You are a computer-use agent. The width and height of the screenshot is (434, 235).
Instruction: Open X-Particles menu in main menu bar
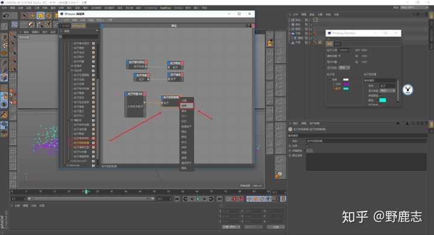point(151,8)
